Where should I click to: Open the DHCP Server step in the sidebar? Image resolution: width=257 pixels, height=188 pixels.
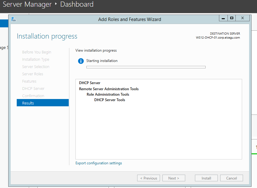point(33,89)
